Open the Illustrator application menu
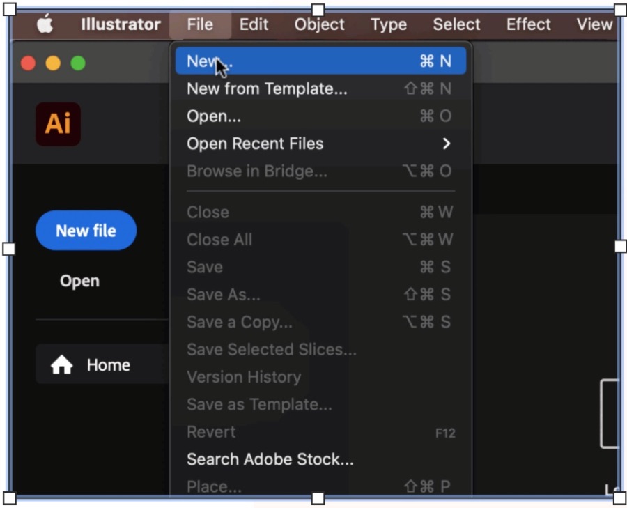The height and width of the screenshot is (508, 627). coord(121,24)
